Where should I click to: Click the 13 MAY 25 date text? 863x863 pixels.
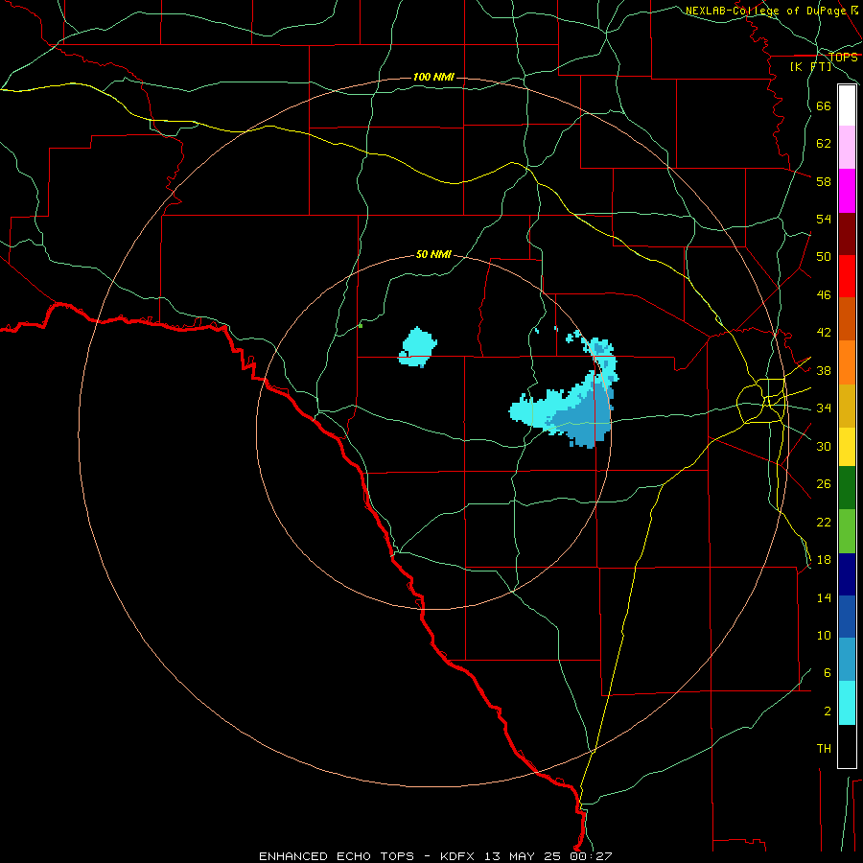coord(523,856)
